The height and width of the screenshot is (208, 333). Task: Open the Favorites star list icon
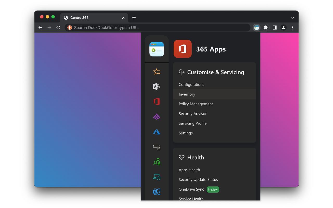coord(157,71)
